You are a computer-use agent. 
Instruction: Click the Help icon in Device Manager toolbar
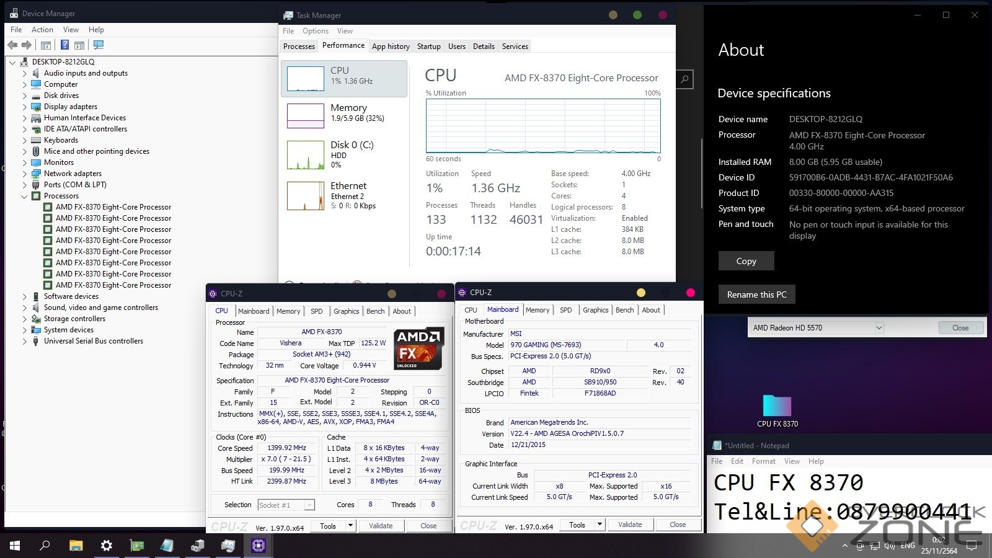64,45
